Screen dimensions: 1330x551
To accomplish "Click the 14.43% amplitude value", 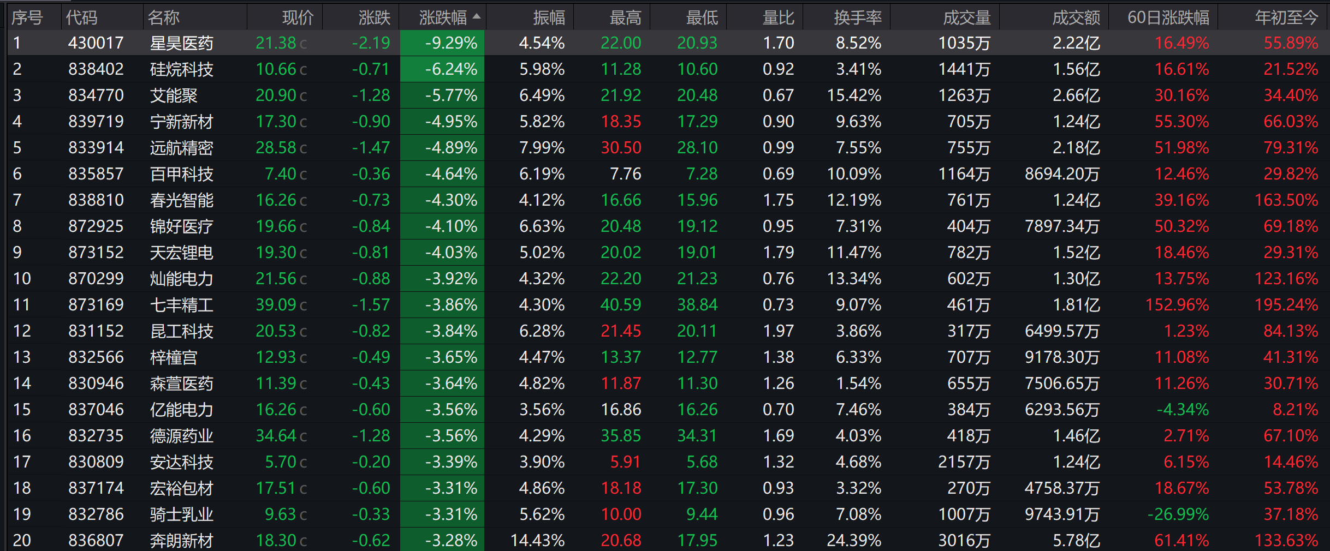I will click(x=537, y=541).
